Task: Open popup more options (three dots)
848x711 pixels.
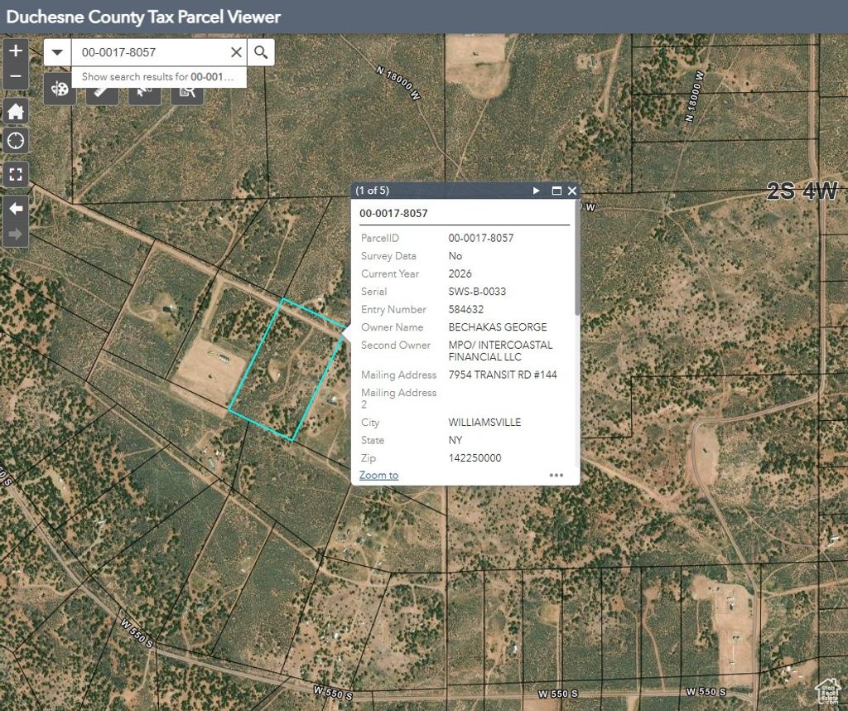Action: click(x=556, y=475)
